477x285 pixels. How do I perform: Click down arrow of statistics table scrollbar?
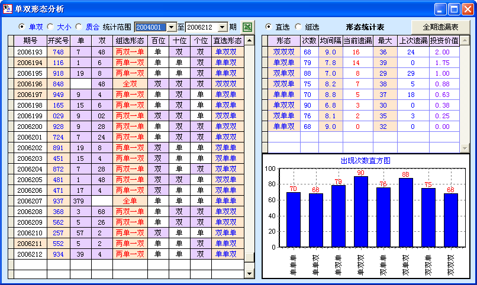pos(465,148)
